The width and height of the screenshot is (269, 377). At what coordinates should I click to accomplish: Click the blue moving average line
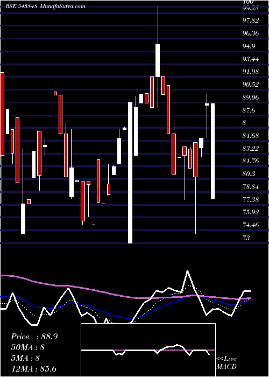click(125, 318)
